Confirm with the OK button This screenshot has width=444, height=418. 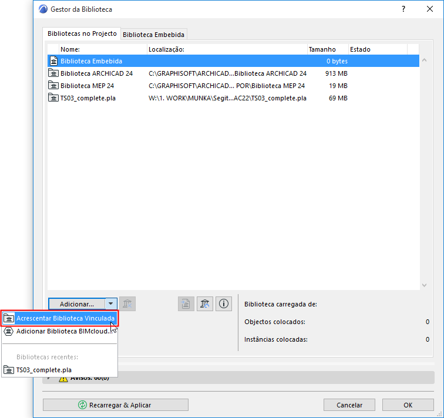(x=408, y=405)
